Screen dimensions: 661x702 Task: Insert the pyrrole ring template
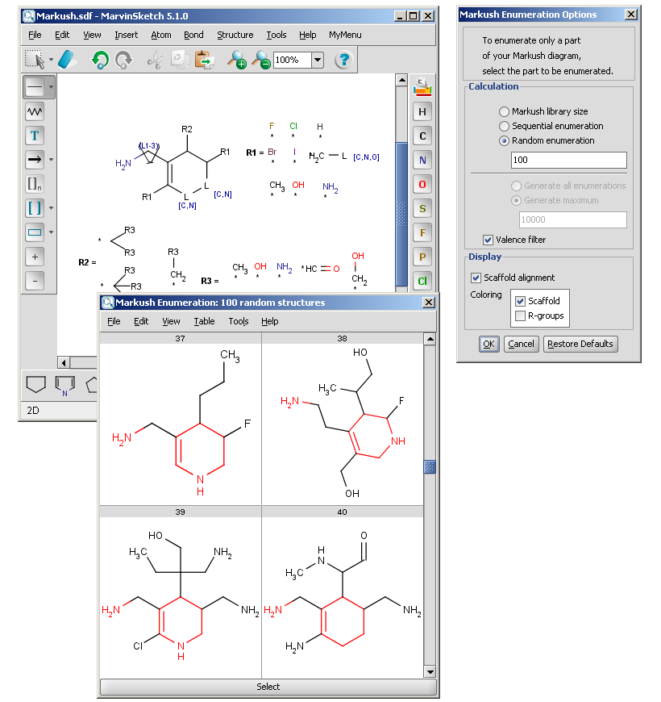[x=64, y=385]
